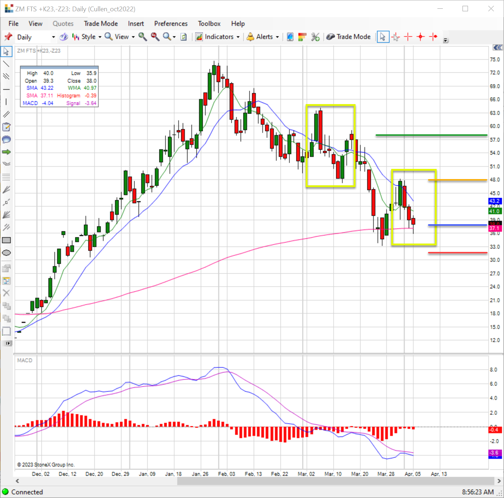Click the red-yellow-green bars icon
The width and height of the screenshot is (504, 498).
pos(302,37)
